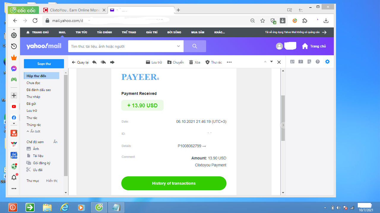Add a new sidebar shortcut with plus icon
380x213 pixels.
pyautogui.click(x=14, y=96)
